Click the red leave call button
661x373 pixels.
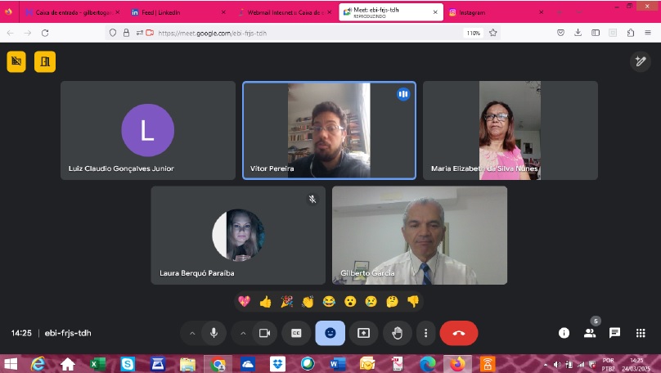tap(458, 333)
